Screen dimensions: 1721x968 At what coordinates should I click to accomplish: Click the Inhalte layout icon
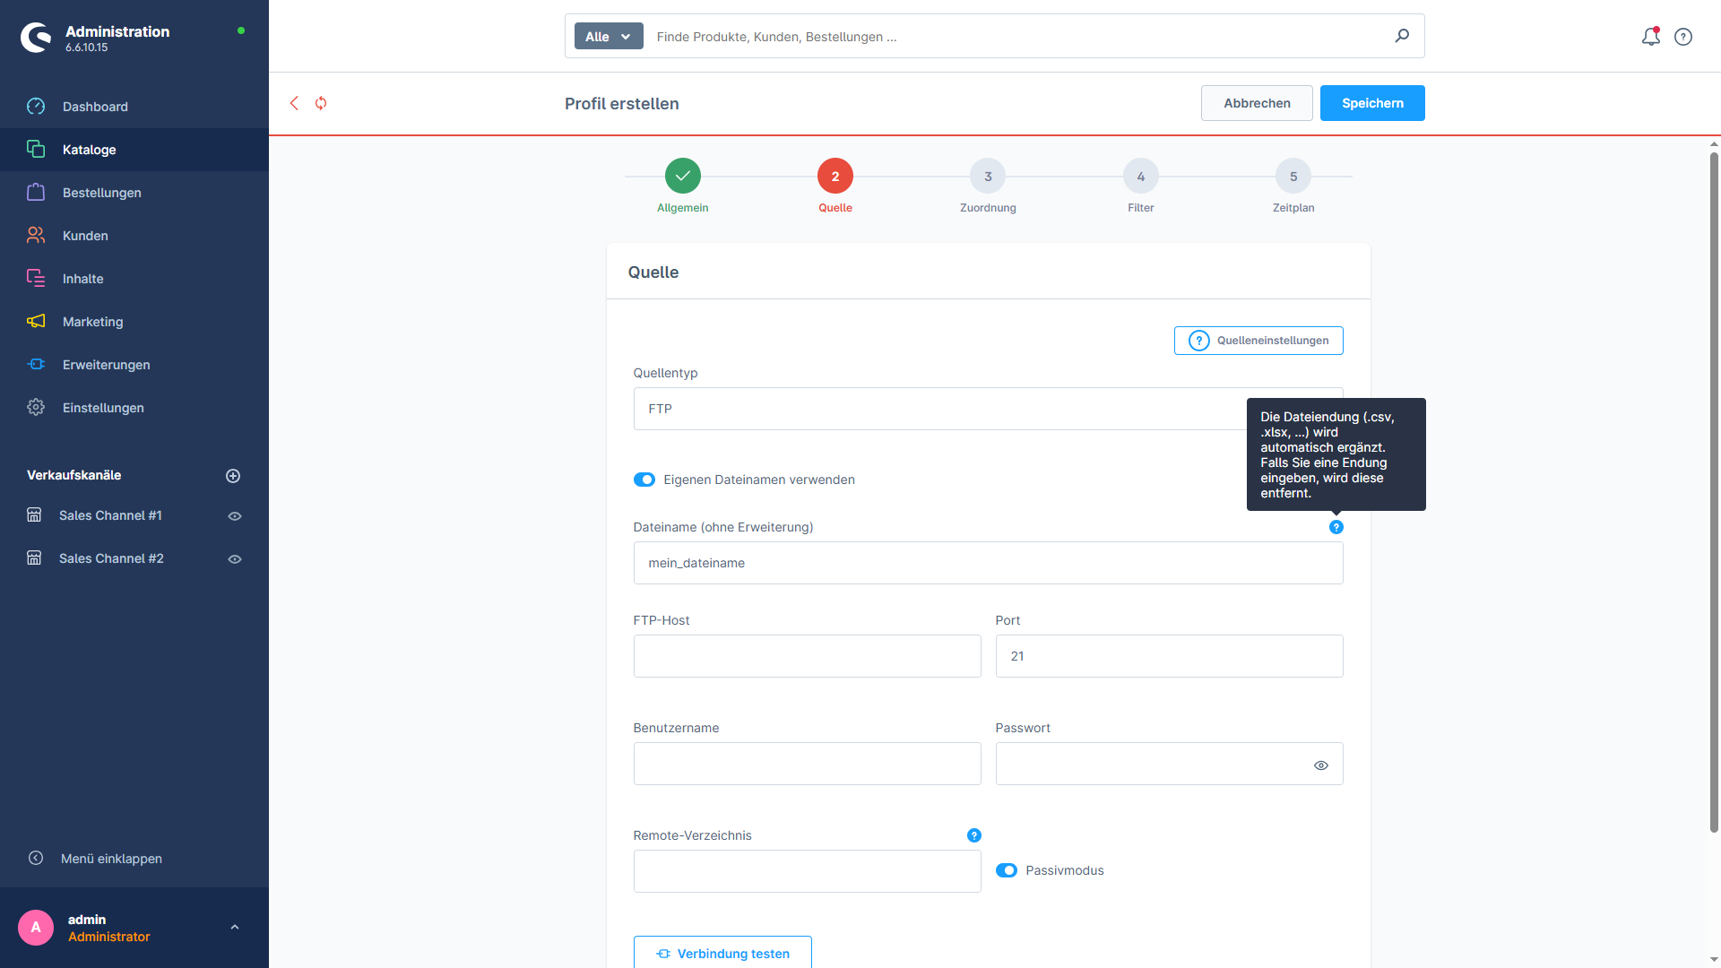[x=36, y=279]
